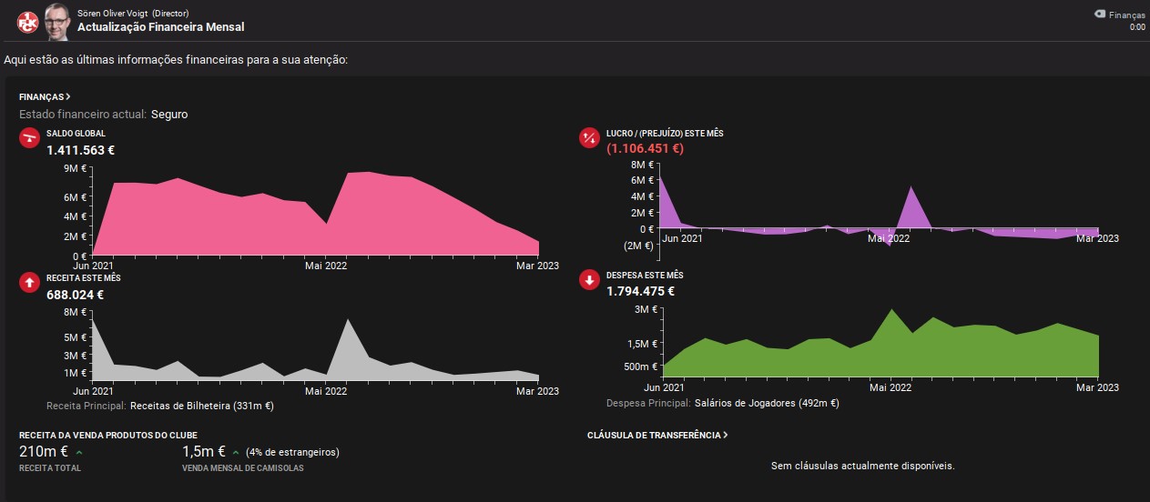The width and height of the screenshot is (1150, 502).
Task: Click the Lucro/Prejuízo percent icon
Action: pos(589,138)
